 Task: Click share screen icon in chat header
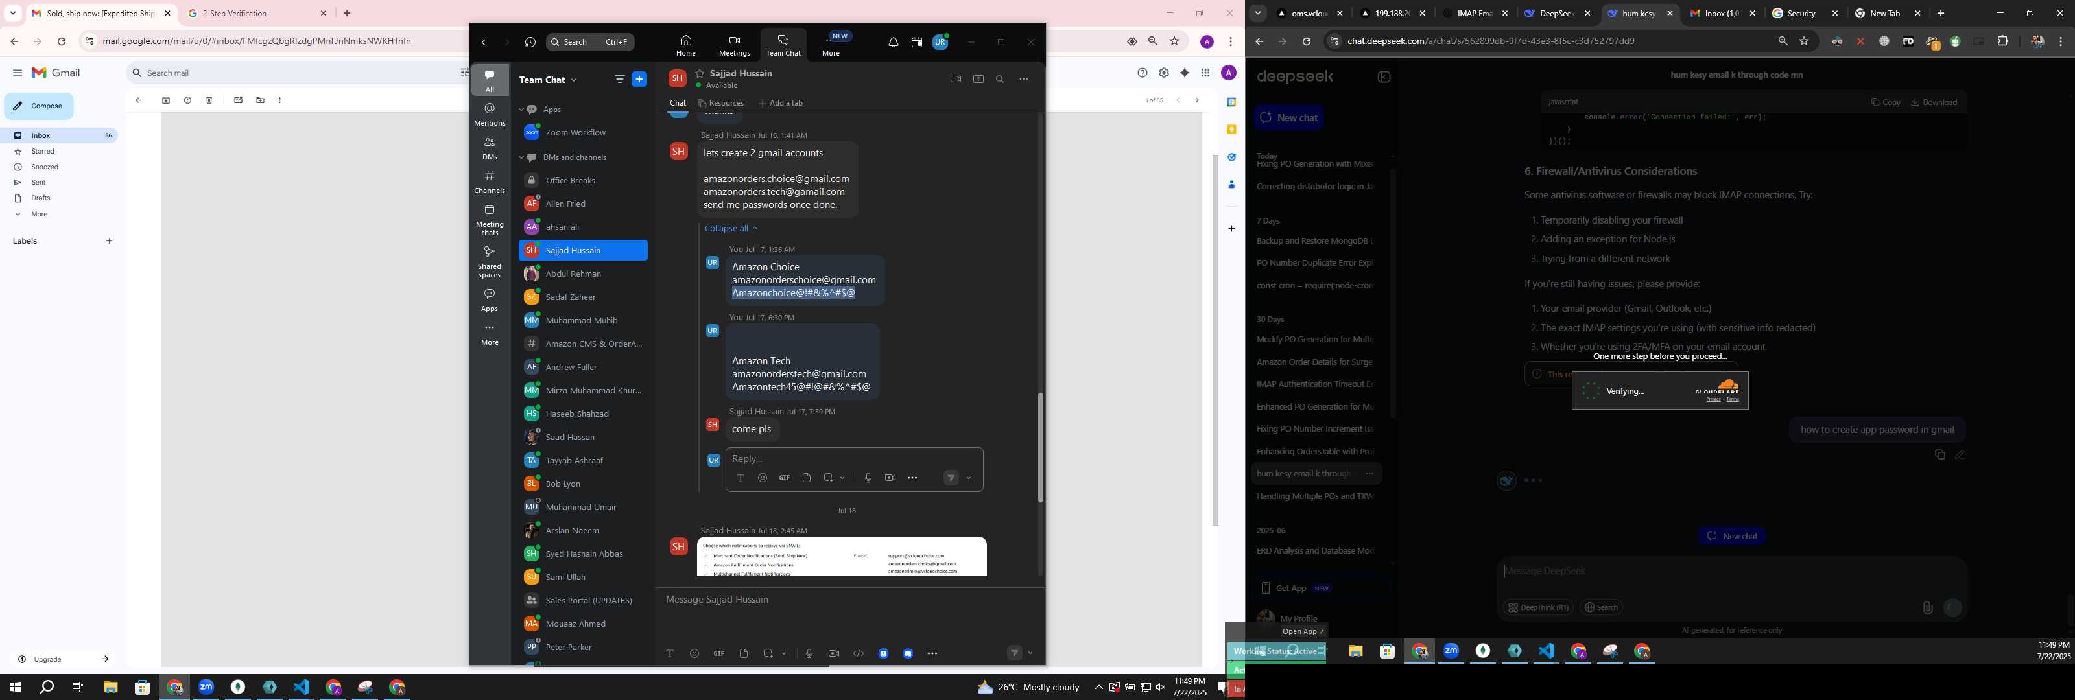[978, 79]
